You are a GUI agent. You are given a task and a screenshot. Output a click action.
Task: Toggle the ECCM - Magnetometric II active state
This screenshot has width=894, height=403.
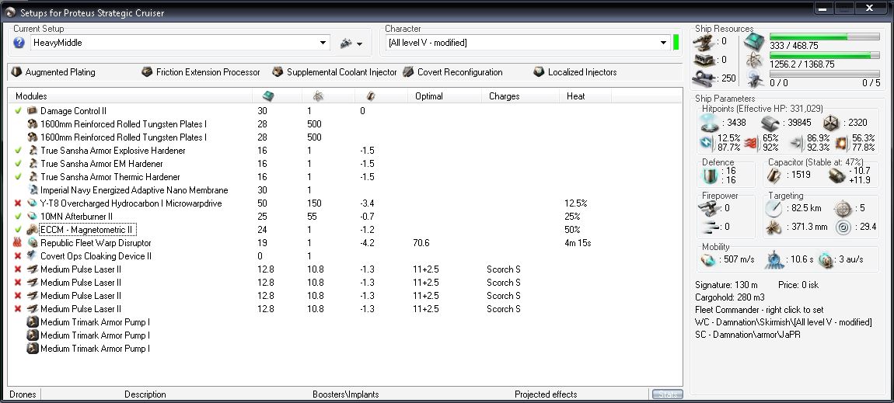(x=18, y=230)
